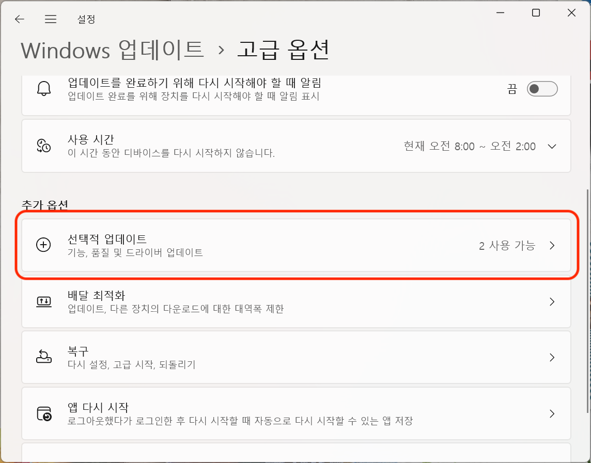Click 다시 설정, 고급 시작, 되돌리기 description
This screenshot has width=591, height=463.
tap(132, 365)
